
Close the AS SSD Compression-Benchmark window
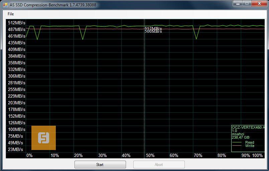(x=259, y=3)
